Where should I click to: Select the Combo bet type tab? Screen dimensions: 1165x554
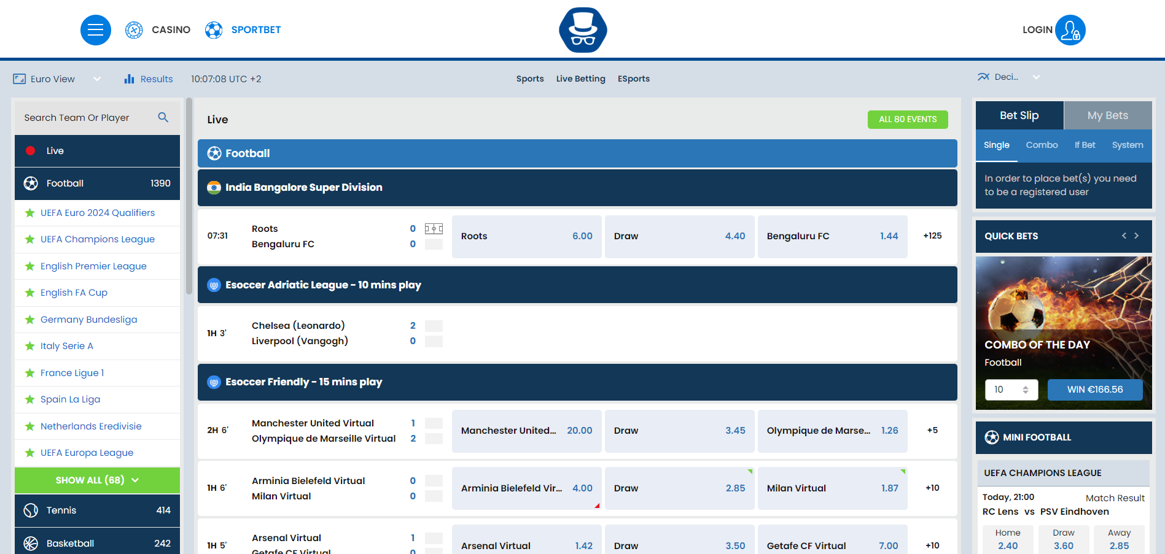1042,145
